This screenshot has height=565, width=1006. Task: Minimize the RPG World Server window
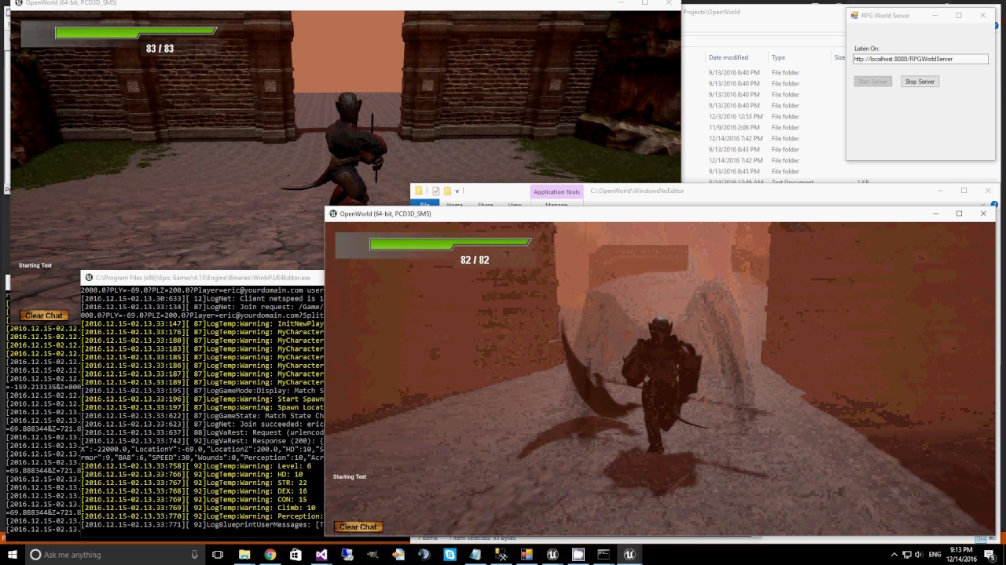click(x=934, y=15)
